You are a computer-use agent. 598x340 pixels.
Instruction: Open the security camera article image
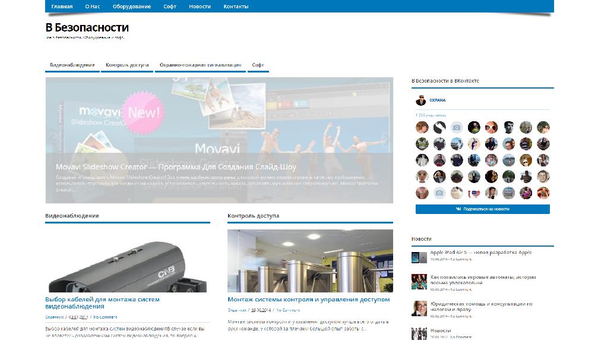click(128, 261)
